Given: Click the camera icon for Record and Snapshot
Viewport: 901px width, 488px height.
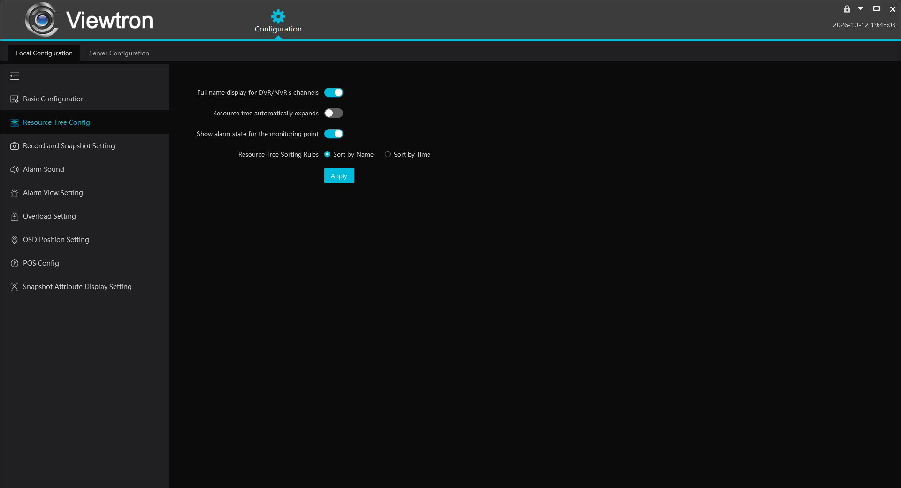Looking at the screenshot, I should 15,146.
